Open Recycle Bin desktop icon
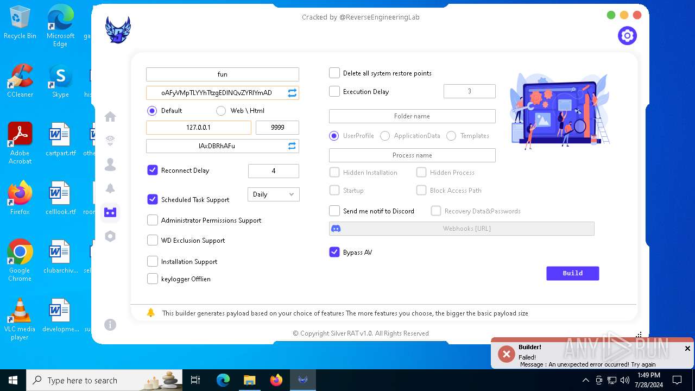 (20, 23)
